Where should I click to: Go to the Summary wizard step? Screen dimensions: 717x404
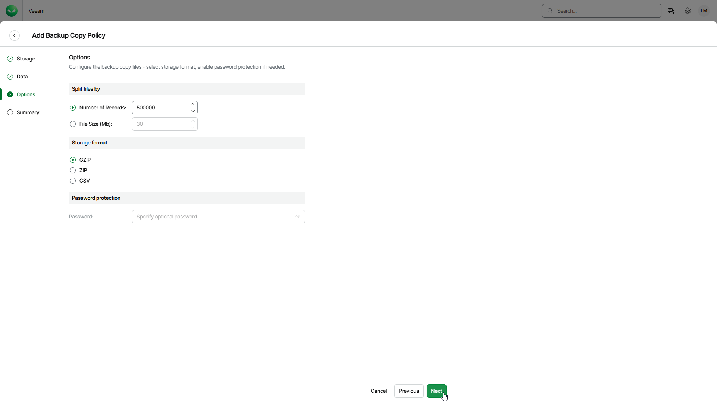tap(23, 112)
